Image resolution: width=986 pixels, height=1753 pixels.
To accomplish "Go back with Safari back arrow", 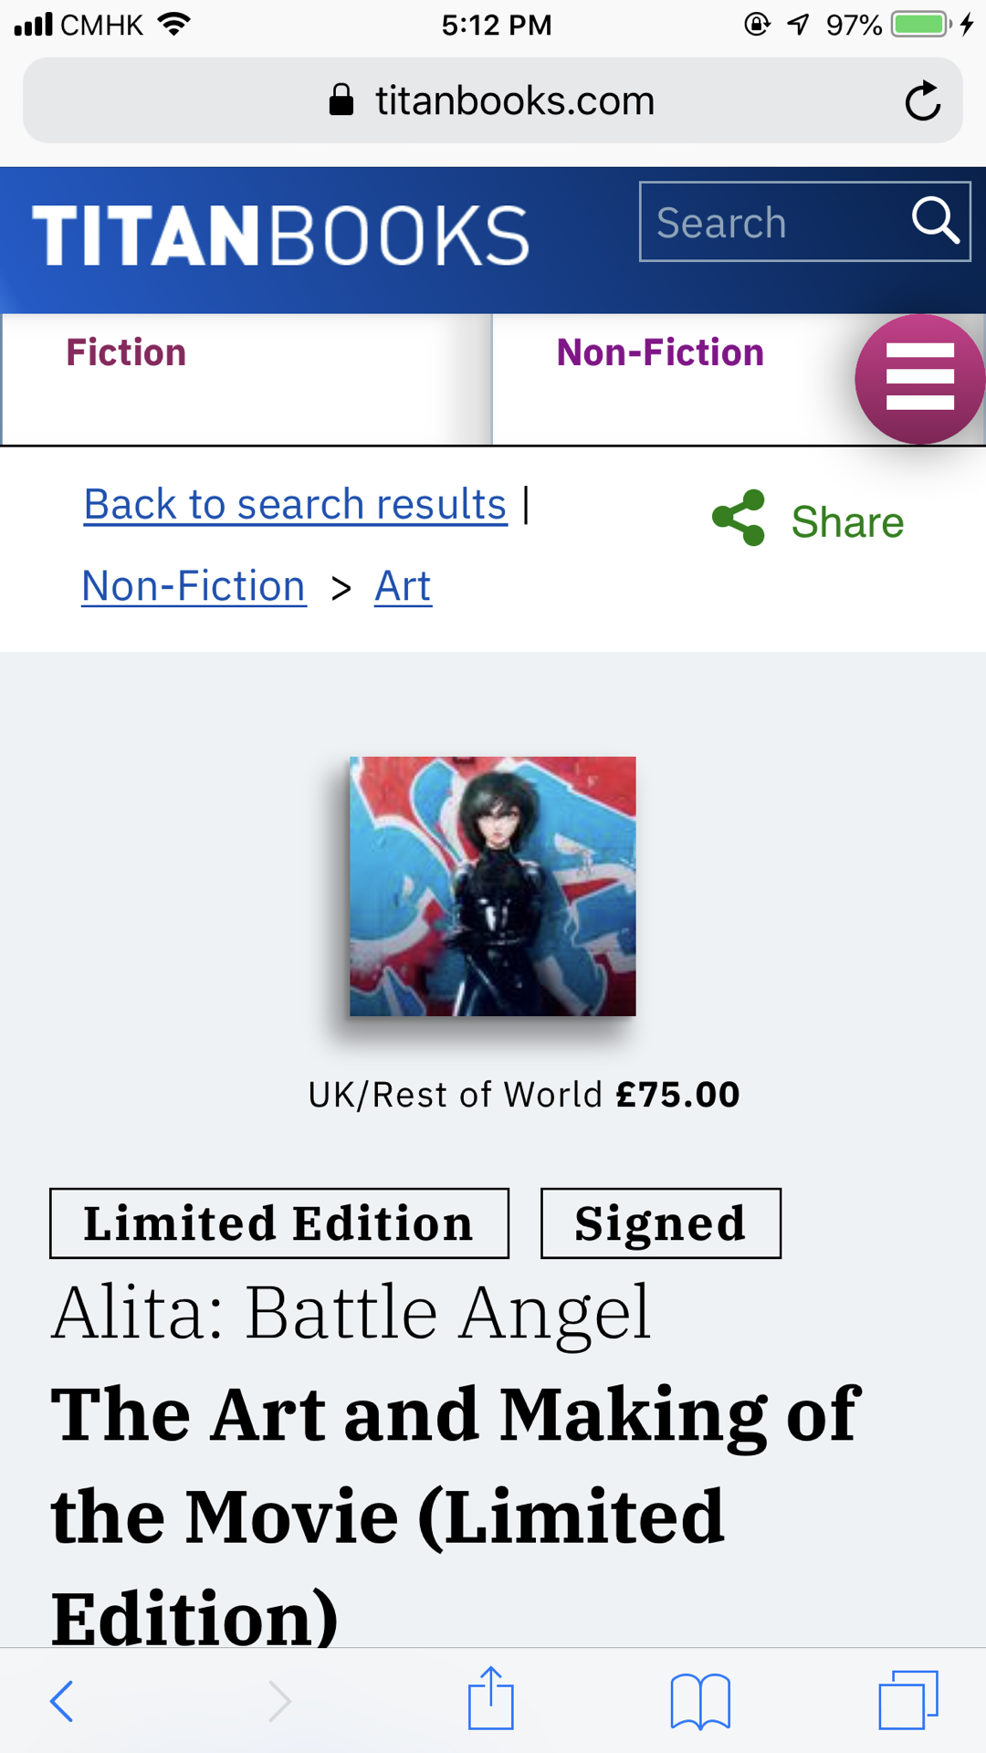I will click(61, 1701).
